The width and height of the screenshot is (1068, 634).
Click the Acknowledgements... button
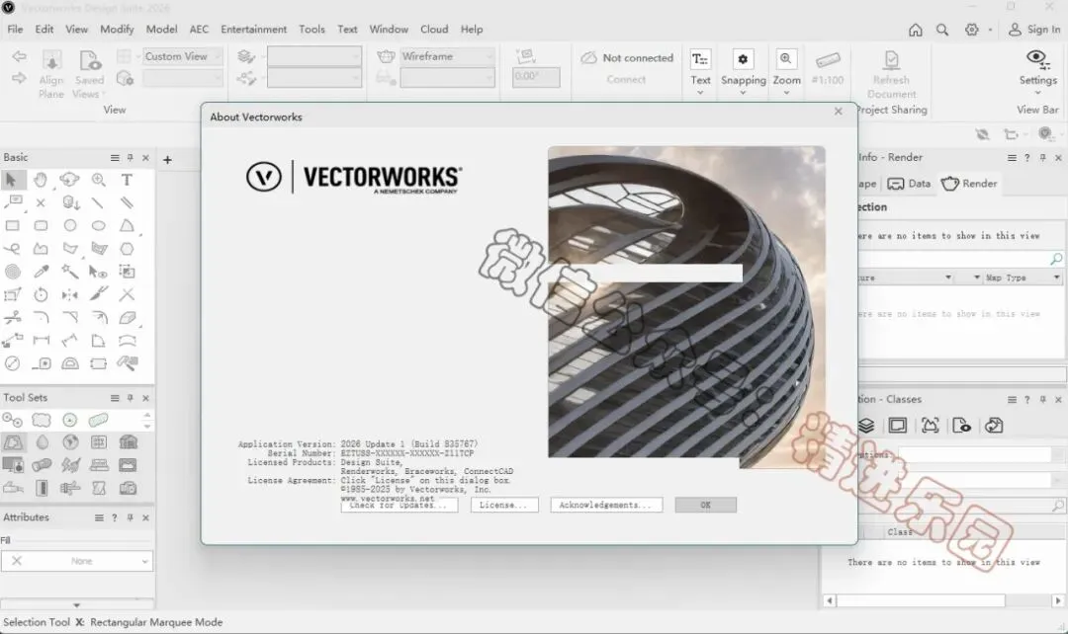tap(606, 505)
